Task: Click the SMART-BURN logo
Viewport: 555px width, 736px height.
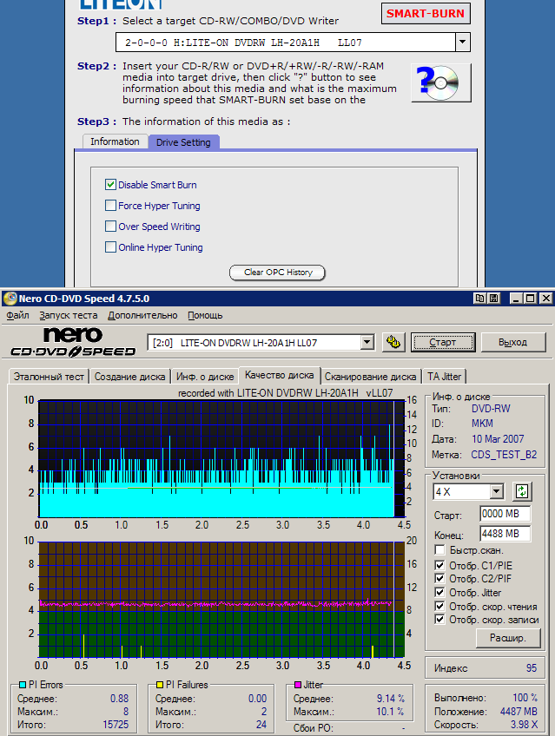Action: [x=426, y=13]
